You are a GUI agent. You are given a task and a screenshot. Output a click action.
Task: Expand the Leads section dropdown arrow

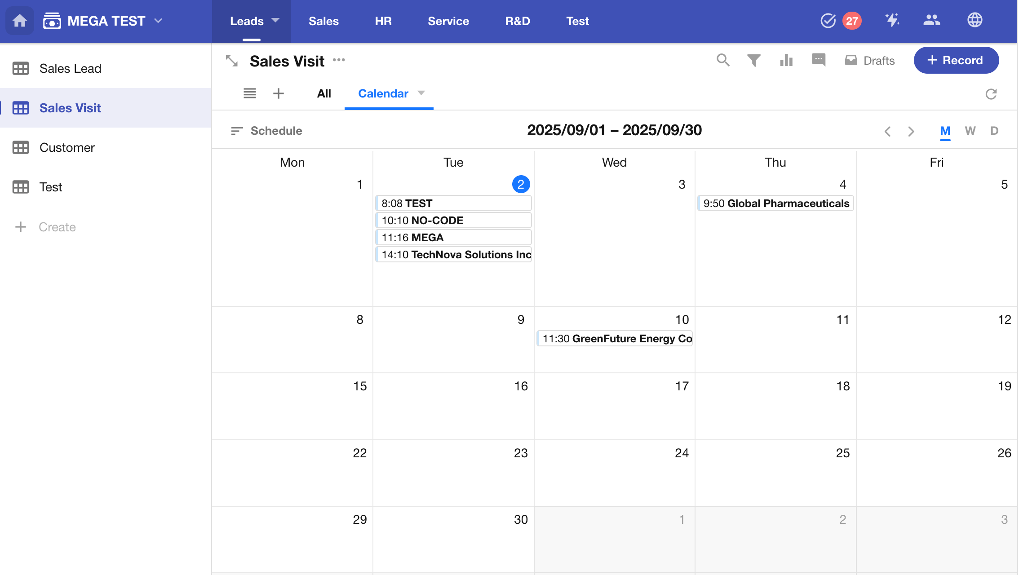click(x=275, y=20)
